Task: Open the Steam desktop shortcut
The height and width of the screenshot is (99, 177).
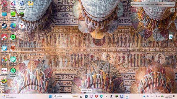Action: (4, 26)
